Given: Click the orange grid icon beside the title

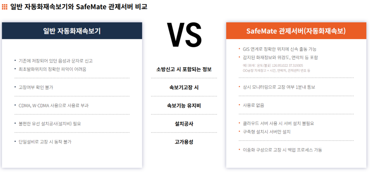Looking at the screenshot, I should (4, 7).
